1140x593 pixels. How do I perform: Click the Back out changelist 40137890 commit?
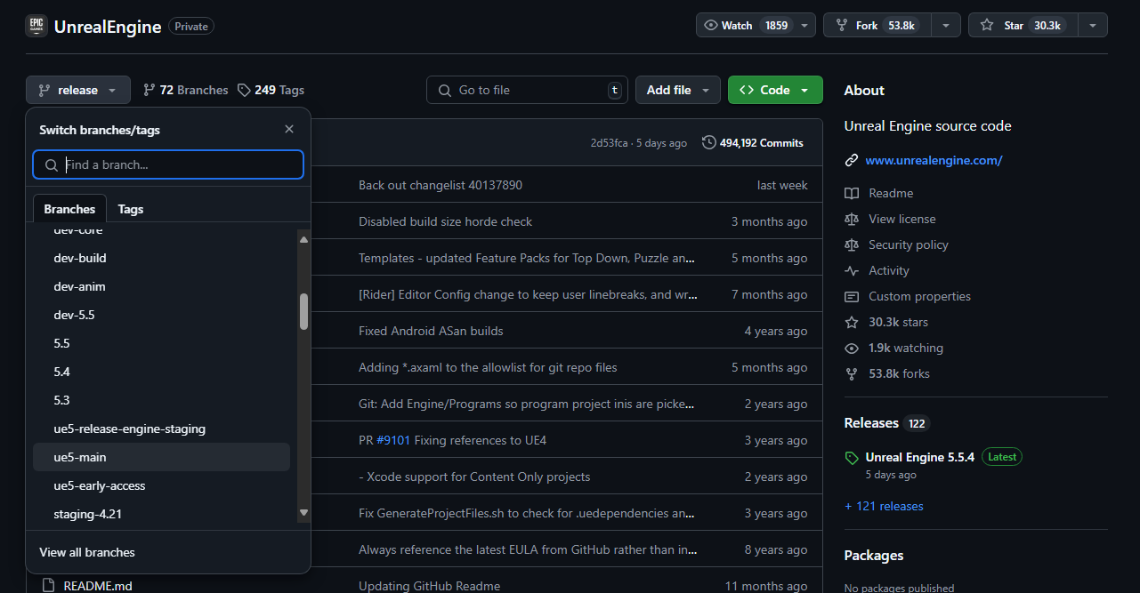(441, 185)
